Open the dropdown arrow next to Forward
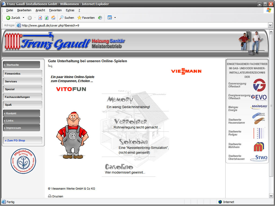This screenshot has height=206, width=275. click(35, 18)
